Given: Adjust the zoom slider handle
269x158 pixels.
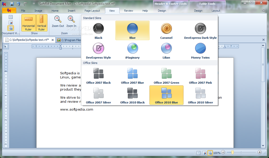Looking at the screenshot, I should (x=232, y=152).
